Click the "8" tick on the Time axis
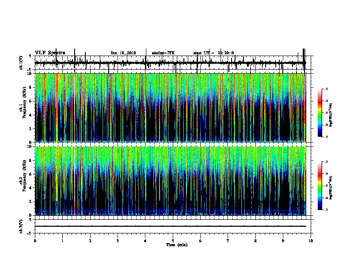The image size is (350, 270). pos(255,241)
